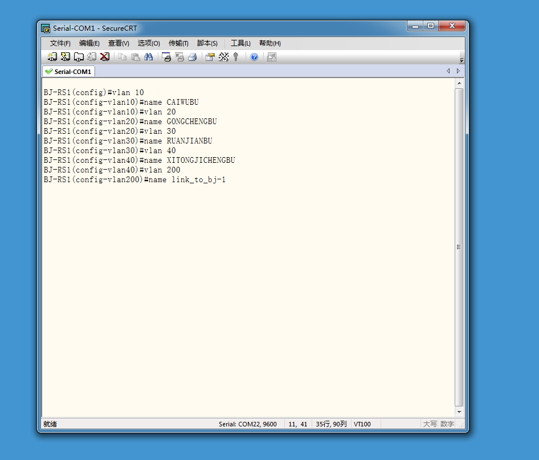
Task: Click the 数字 num lock indicator
Action: coord(447,424)
